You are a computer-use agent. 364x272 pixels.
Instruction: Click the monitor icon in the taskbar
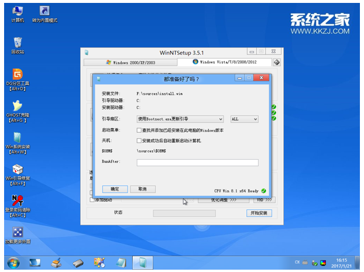point(35,263)
